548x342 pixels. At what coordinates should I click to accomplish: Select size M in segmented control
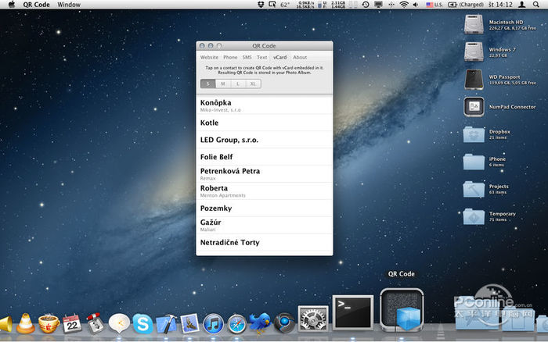click(222, 84)
